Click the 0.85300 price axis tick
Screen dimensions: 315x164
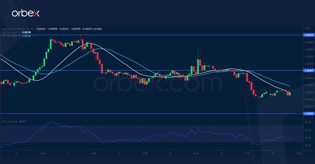pos(309,92)
